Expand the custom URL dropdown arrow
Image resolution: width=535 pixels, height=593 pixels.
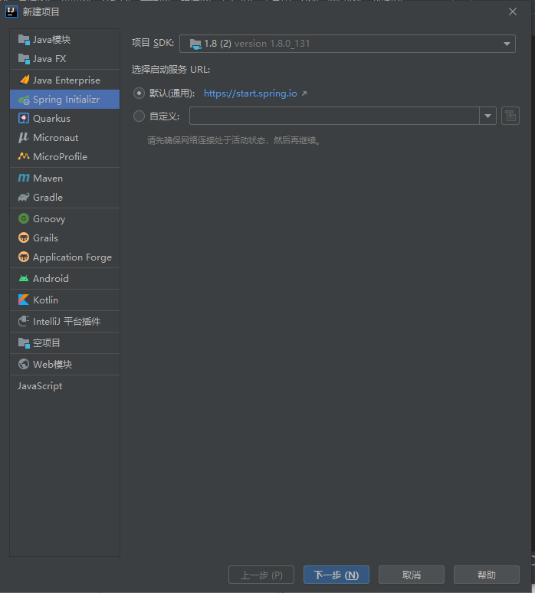coord(487,116)
